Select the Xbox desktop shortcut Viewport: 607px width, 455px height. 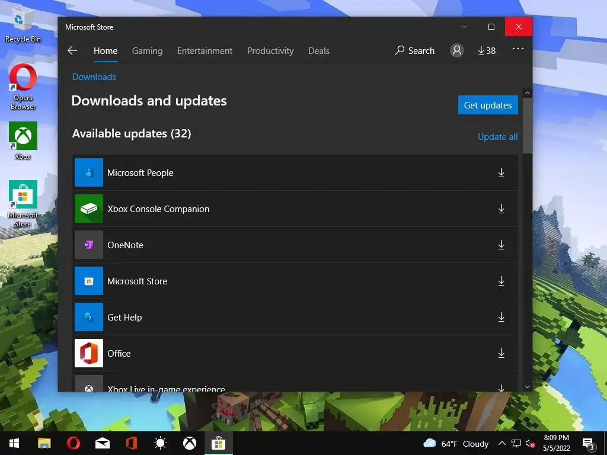point(23,141)
